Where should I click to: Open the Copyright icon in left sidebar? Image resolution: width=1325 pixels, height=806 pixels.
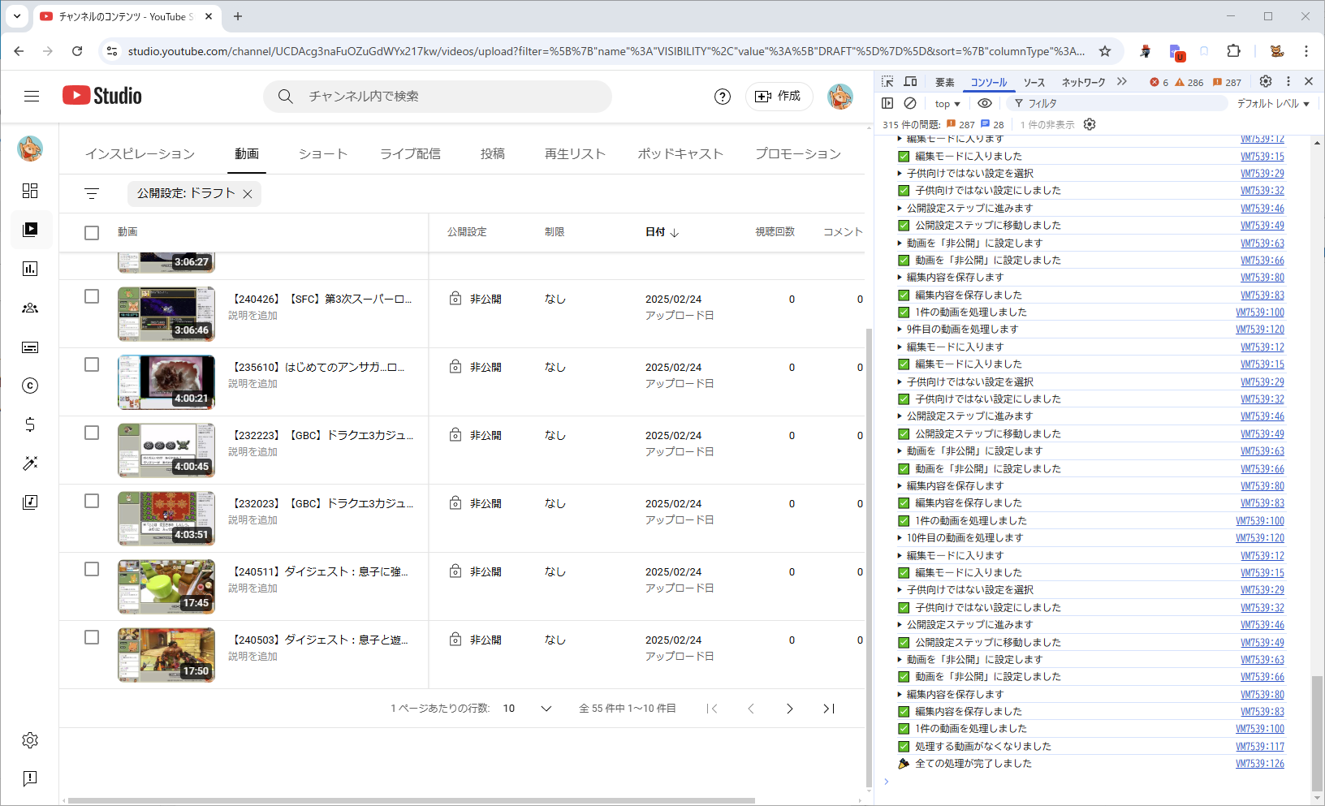[x=30, y=386]
